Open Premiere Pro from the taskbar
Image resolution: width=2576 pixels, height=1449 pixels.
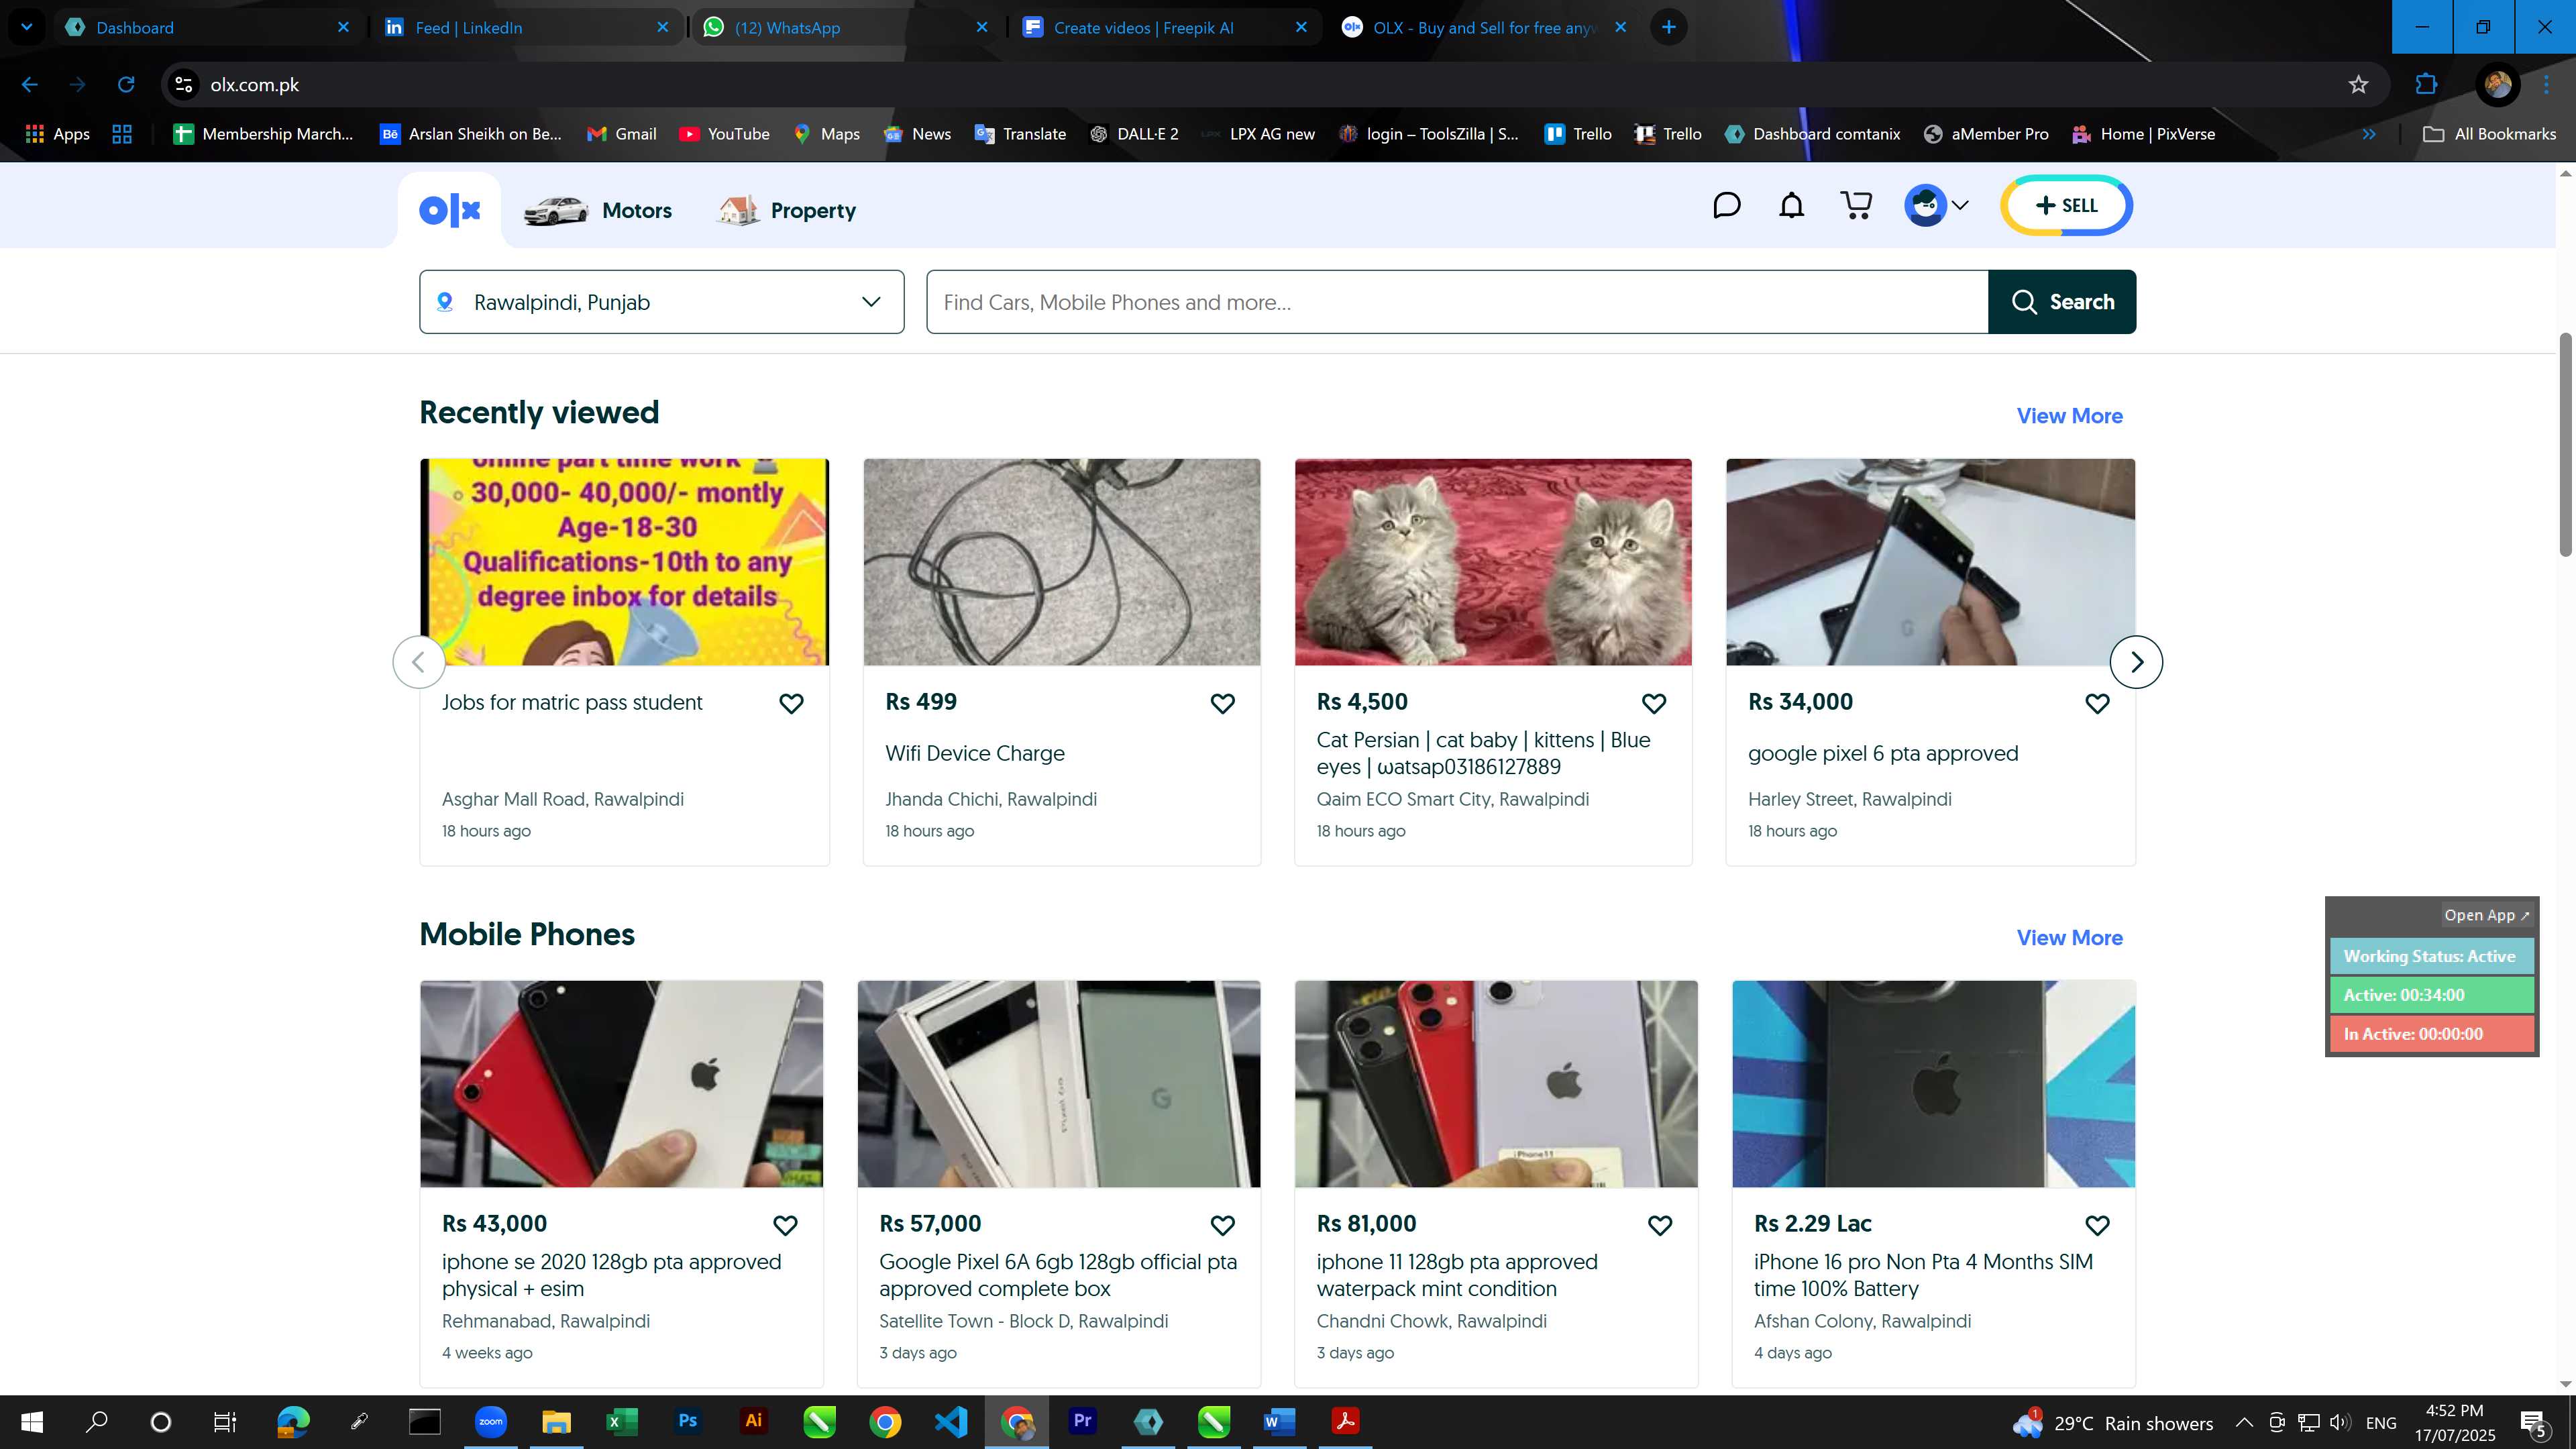point(1082,1421)
